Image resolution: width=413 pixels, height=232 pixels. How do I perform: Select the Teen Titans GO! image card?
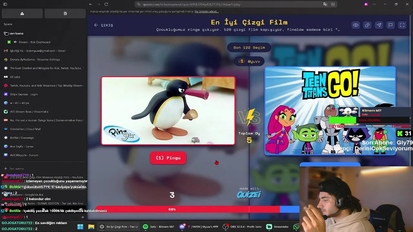[x=330, y=111]
